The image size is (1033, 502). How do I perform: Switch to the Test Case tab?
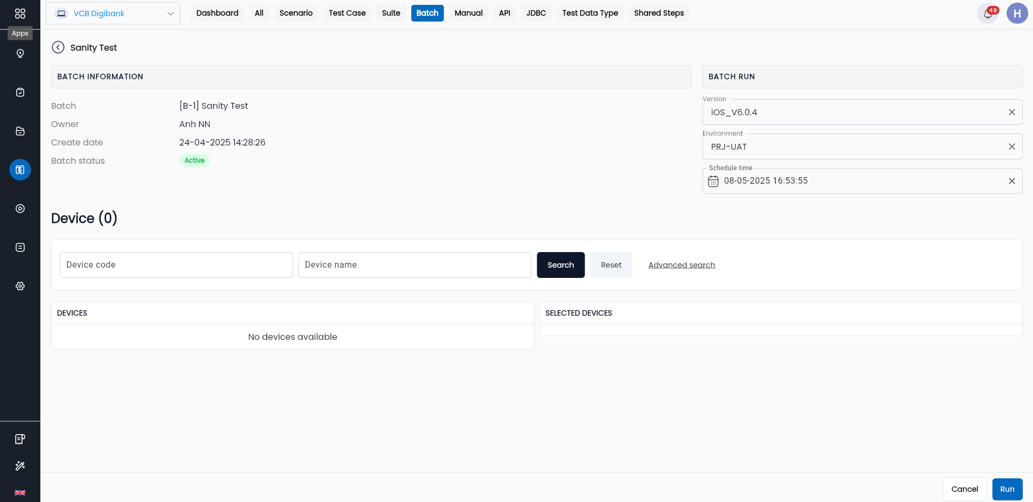347,13
